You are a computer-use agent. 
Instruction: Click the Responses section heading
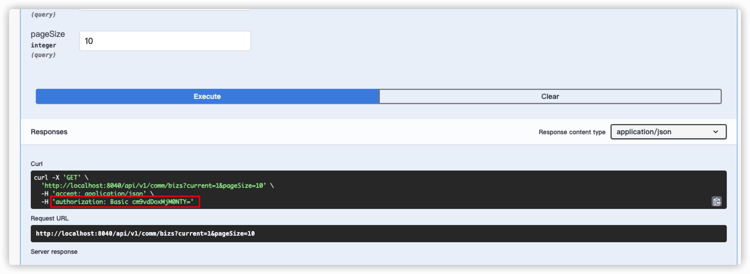pyautogui.click(x=49, y=132)
